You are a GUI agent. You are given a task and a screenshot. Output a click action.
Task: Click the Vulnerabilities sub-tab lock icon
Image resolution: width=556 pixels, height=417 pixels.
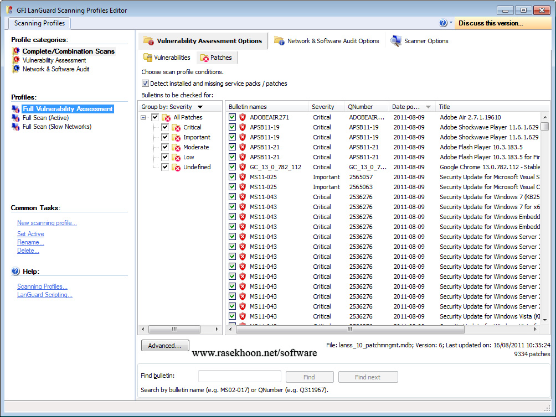click(x=148, y=58)
